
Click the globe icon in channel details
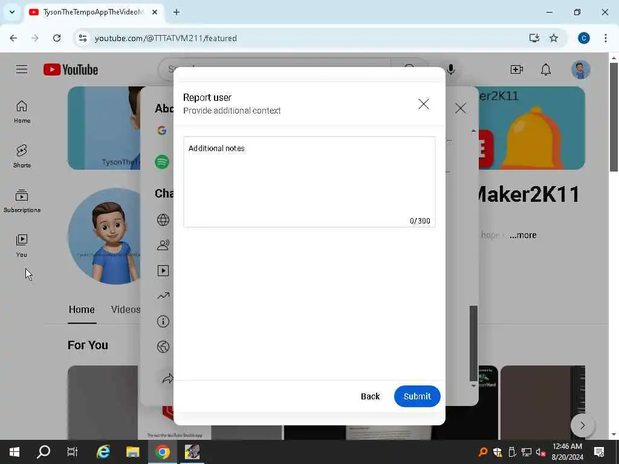pyautogui.click(x=163, y=220)
